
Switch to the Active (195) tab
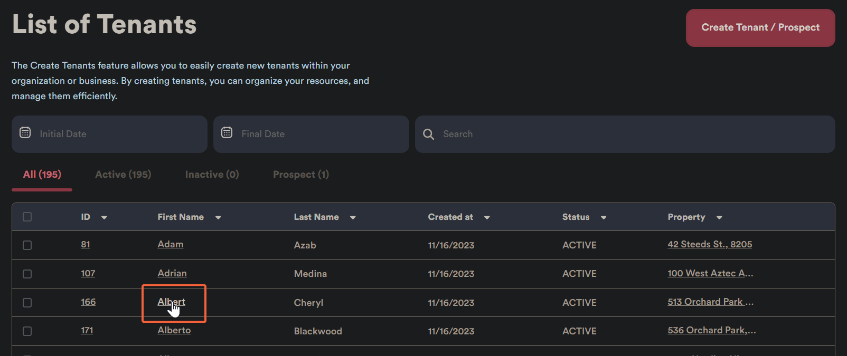click(x=123, y=175)
